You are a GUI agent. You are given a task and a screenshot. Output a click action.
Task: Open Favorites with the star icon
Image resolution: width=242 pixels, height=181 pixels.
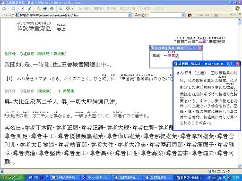38,8
